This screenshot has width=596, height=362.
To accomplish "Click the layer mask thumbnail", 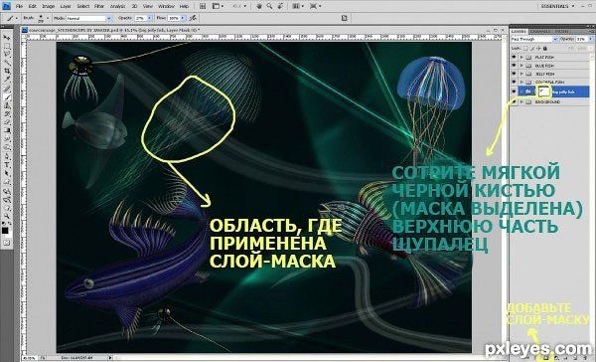I will [x=544, y=90].
